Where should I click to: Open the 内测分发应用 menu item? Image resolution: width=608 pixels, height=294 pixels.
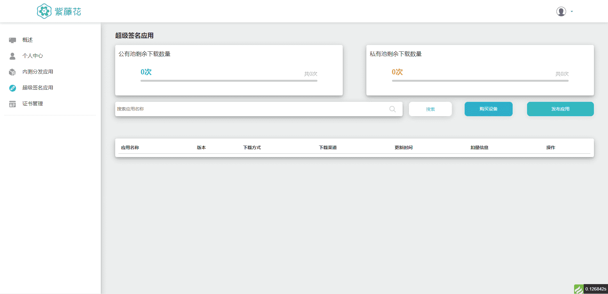pos(38,72)
